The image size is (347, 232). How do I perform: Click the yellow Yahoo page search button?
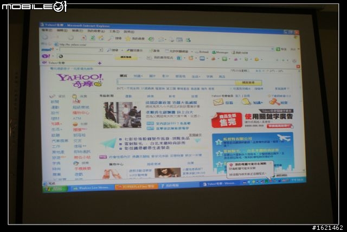point(248,82)
